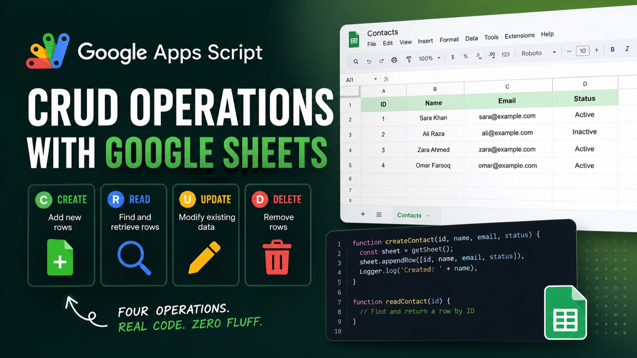Decrease font size with minus button
This screenshot has width=637, height=358.
pos(569,51)
